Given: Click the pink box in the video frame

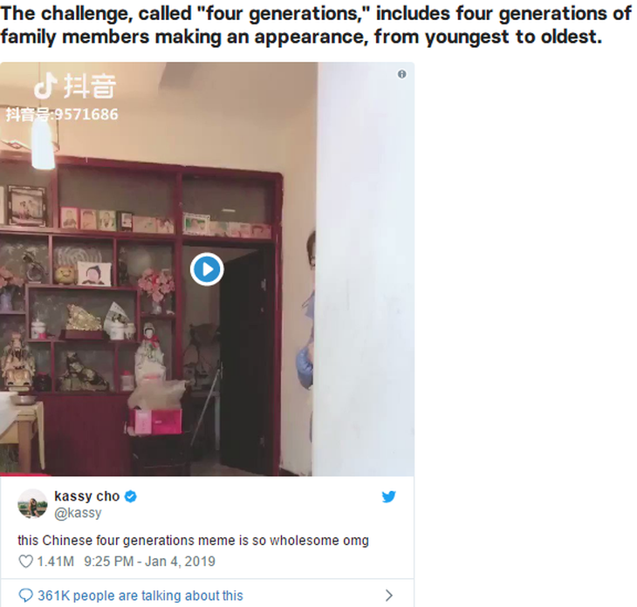Looking at the screenshot, I should coord(154,422).
